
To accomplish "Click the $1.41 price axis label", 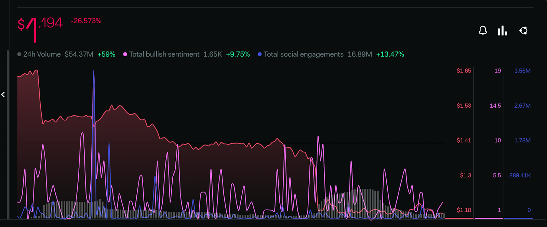I will (464, 140).
